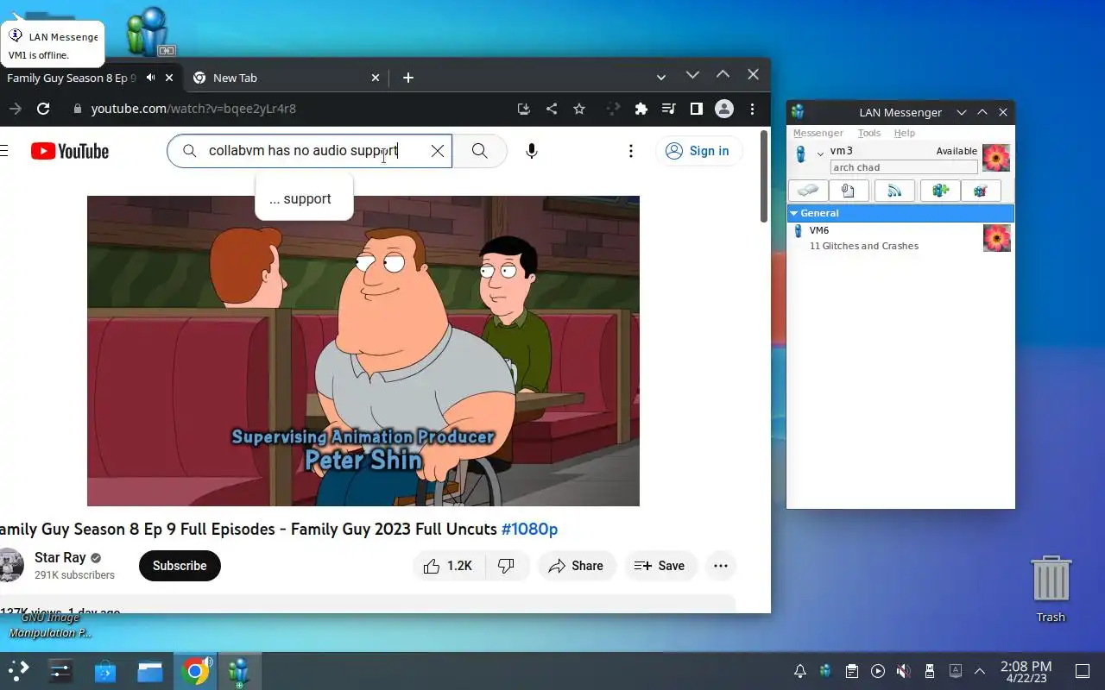Toggle Chrome side panel
The width and height of the screenshot is (1105, 690).
[696, 109]
